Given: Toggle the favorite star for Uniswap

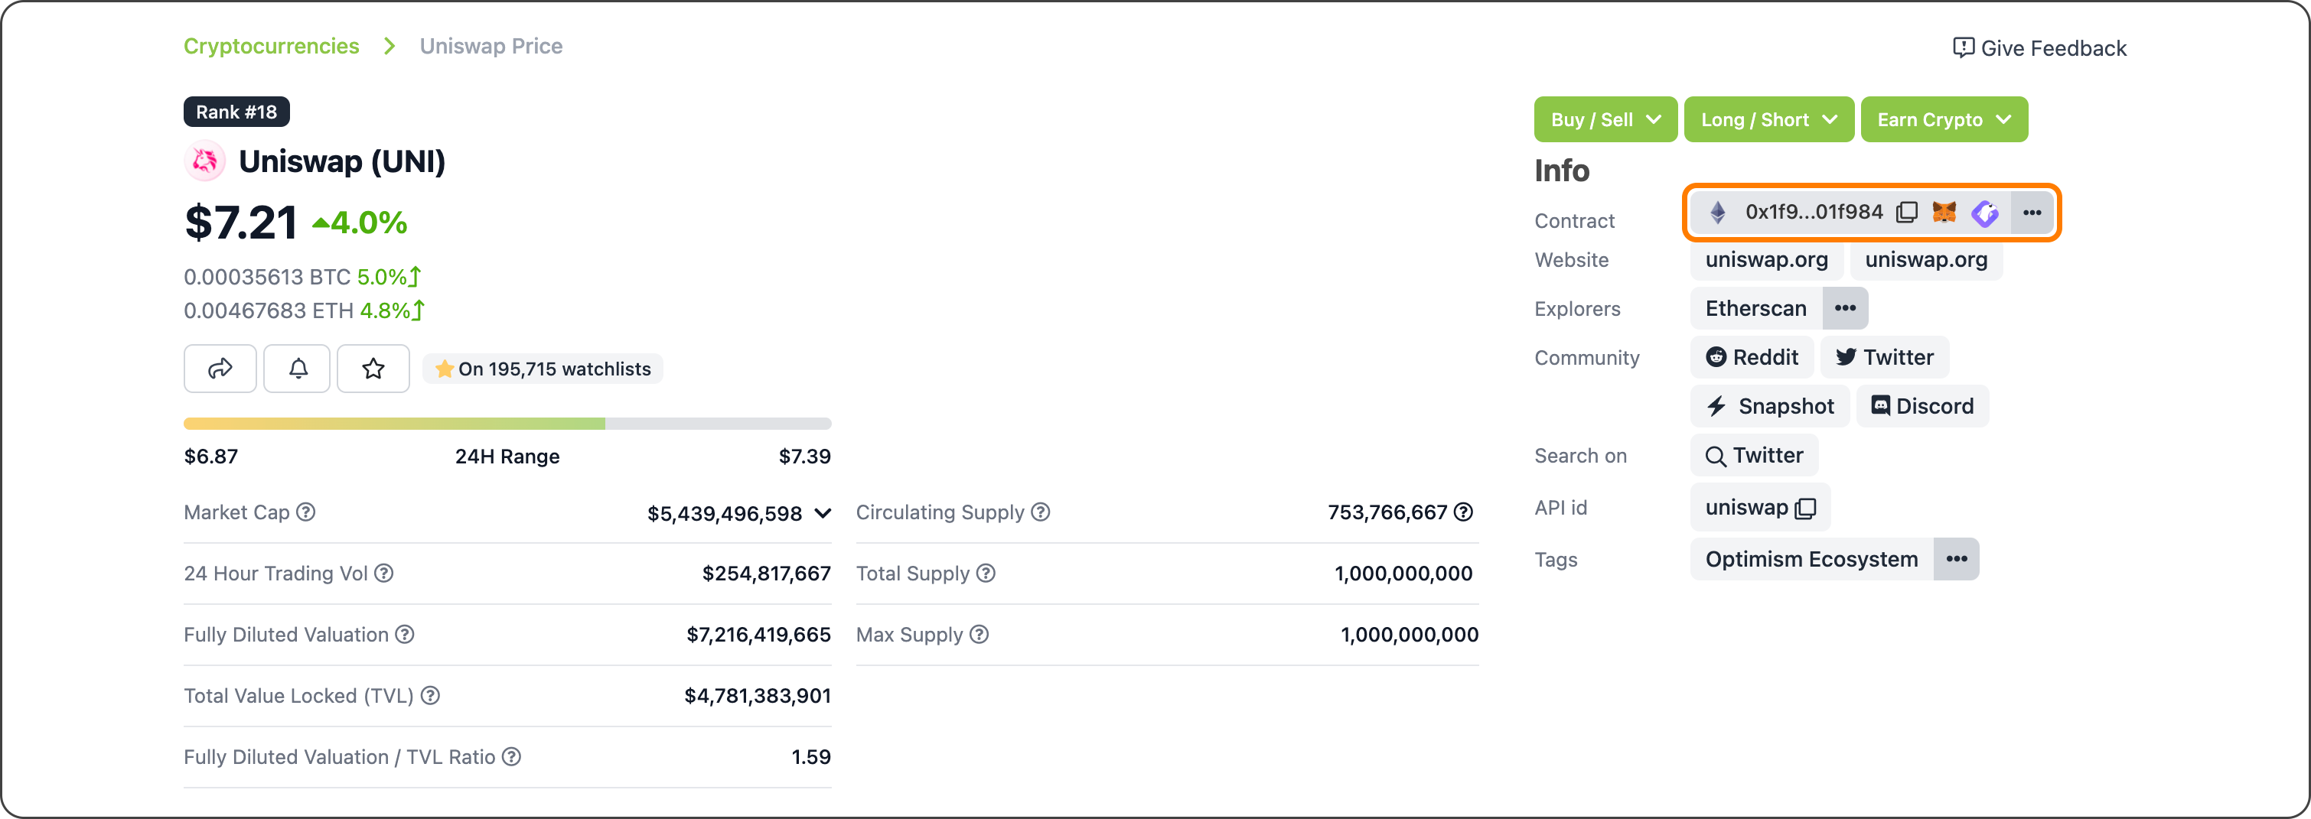Looking at the screenshot, I should (373, 369).
